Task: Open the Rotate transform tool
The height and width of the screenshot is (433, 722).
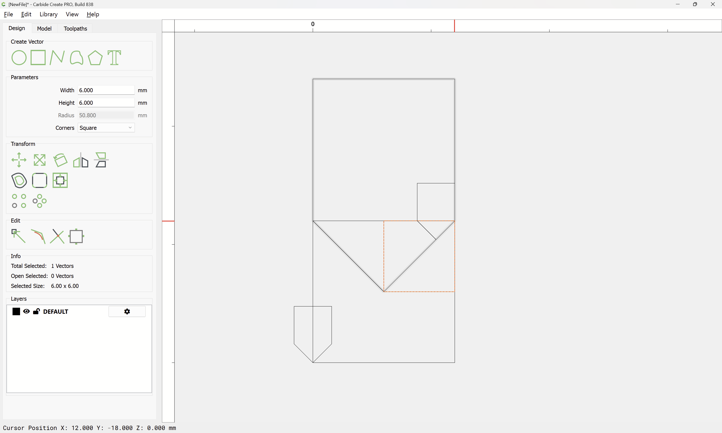Action: [x=60, y=160]
